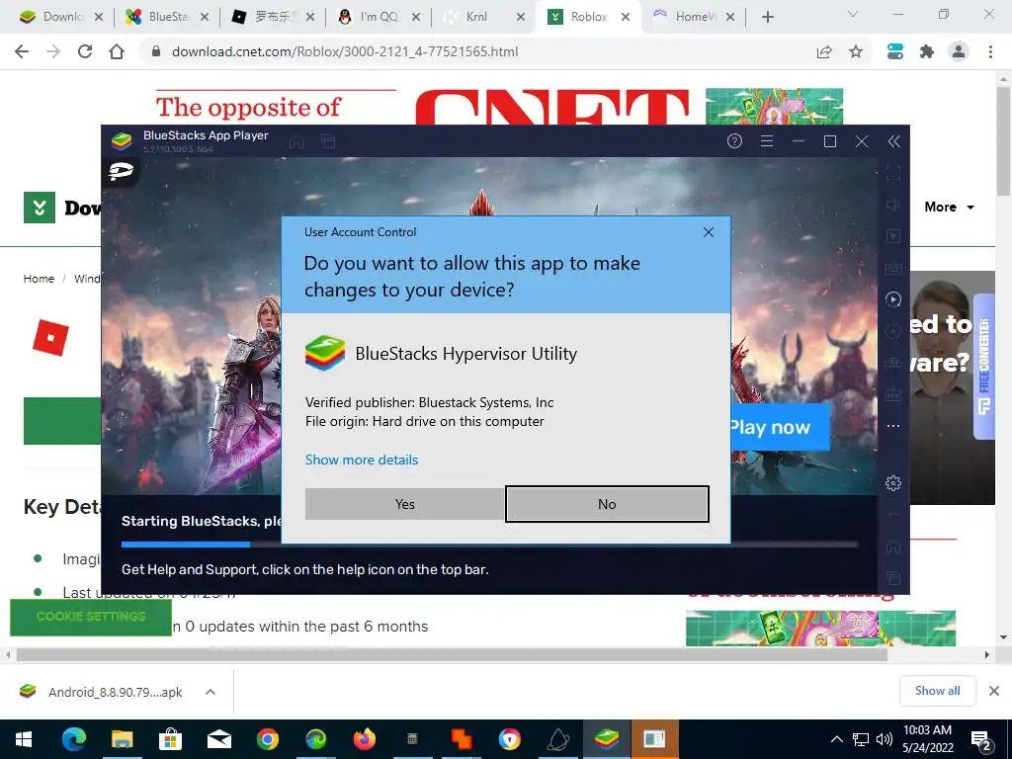Open Chrome home page button

click(x=117, y=51)
